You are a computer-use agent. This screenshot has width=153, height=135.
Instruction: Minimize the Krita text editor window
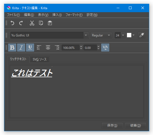118,8
